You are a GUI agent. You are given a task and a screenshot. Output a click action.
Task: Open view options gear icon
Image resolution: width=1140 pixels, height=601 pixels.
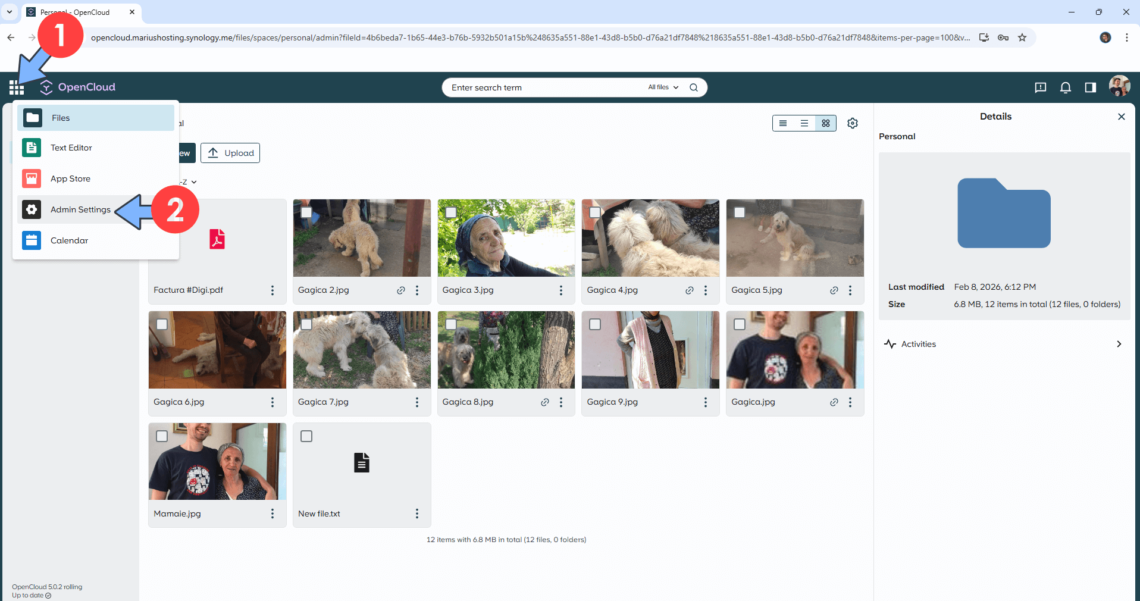click(x=852, y=123)
